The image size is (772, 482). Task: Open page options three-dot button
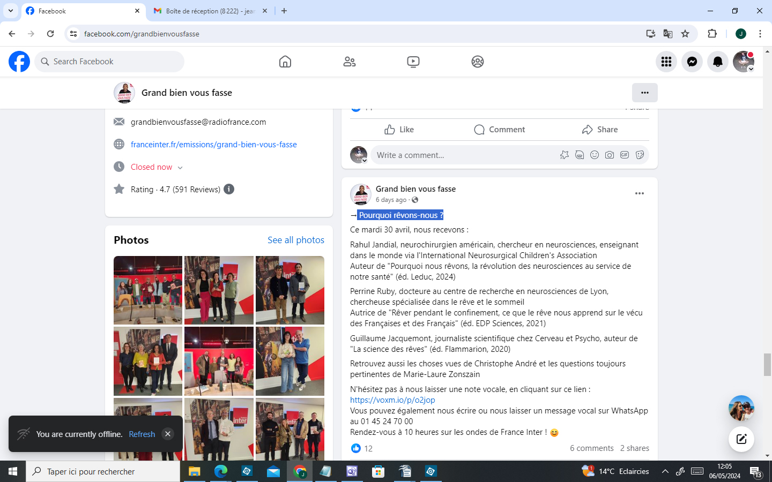(645, 93)
